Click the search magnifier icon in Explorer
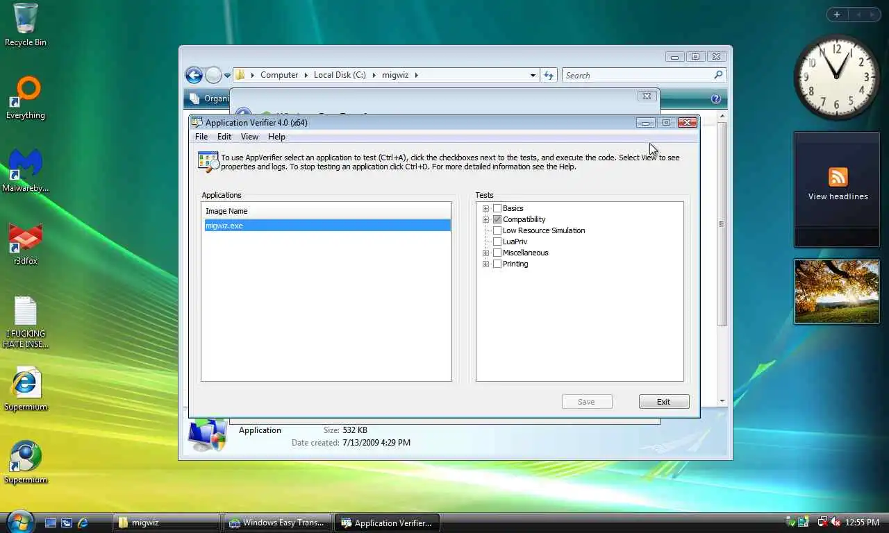The image size is (889, 533). pos(718,75)
